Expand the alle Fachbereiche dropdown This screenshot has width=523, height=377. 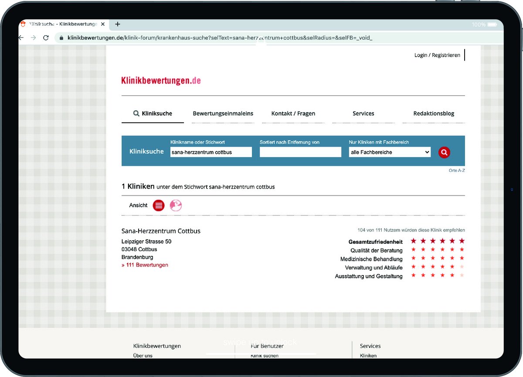(390, 152)
